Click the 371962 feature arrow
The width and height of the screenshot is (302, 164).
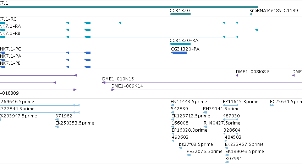click(57, 120)
